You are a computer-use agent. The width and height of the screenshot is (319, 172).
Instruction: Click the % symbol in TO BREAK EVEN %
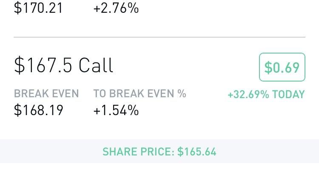pyautogui.click(x=182, y=93)
